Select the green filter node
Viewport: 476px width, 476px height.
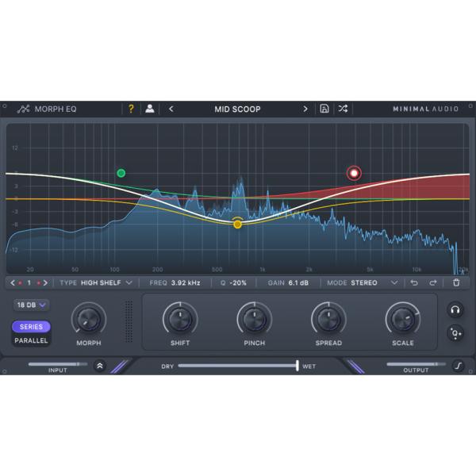tap(121, 173)
